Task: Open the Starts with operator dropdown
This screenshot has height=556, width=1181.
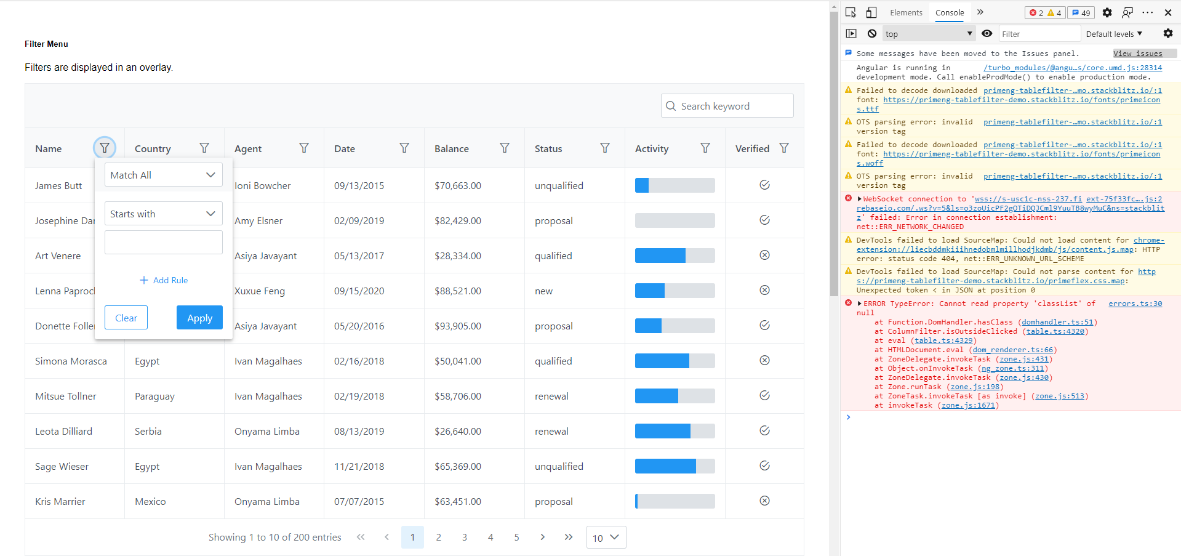Action: coord(163,213)
